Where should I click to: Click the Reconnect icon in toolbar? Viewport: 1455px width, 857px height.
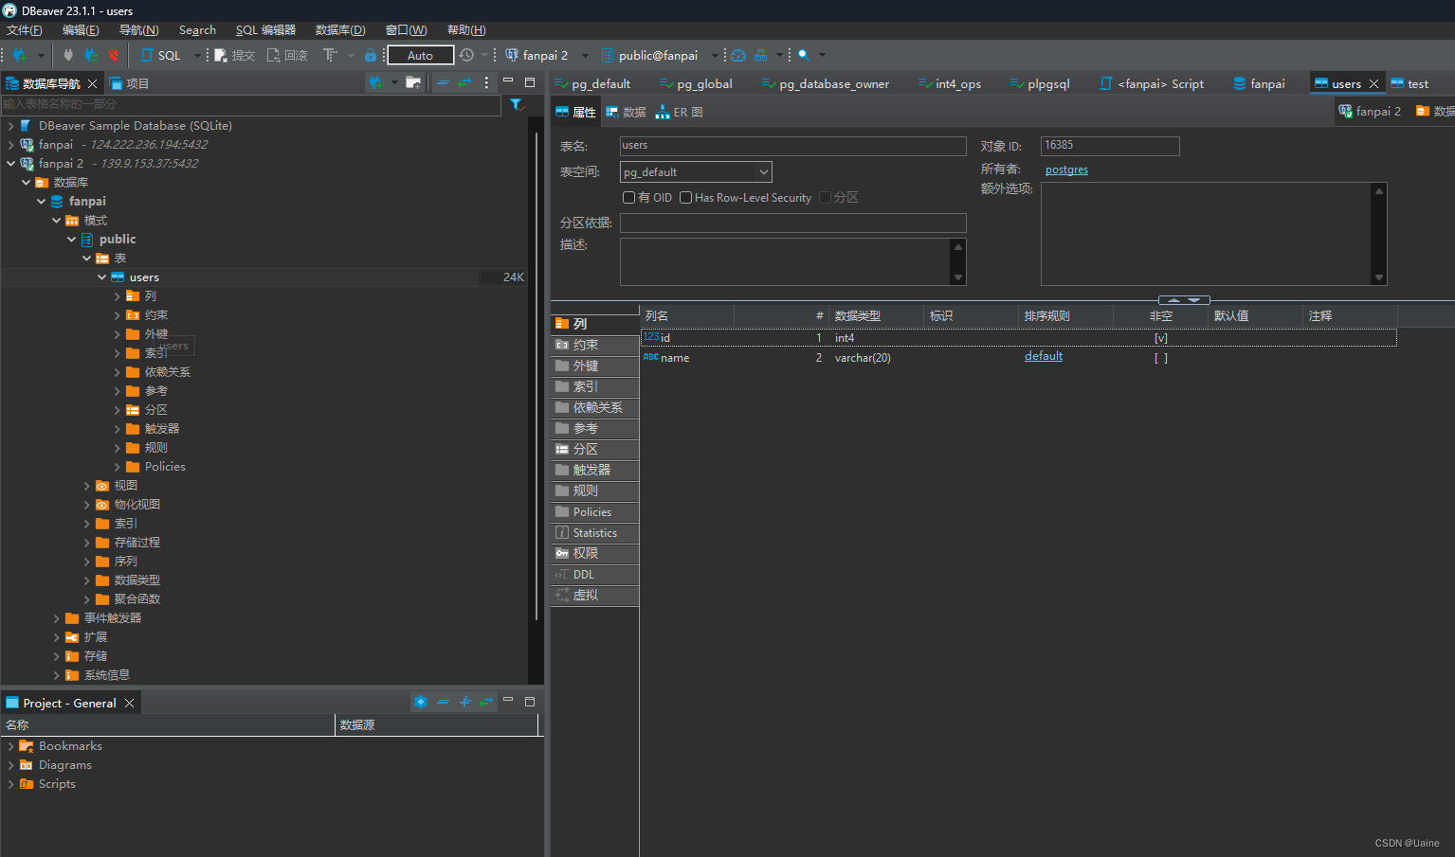(91, 55)
